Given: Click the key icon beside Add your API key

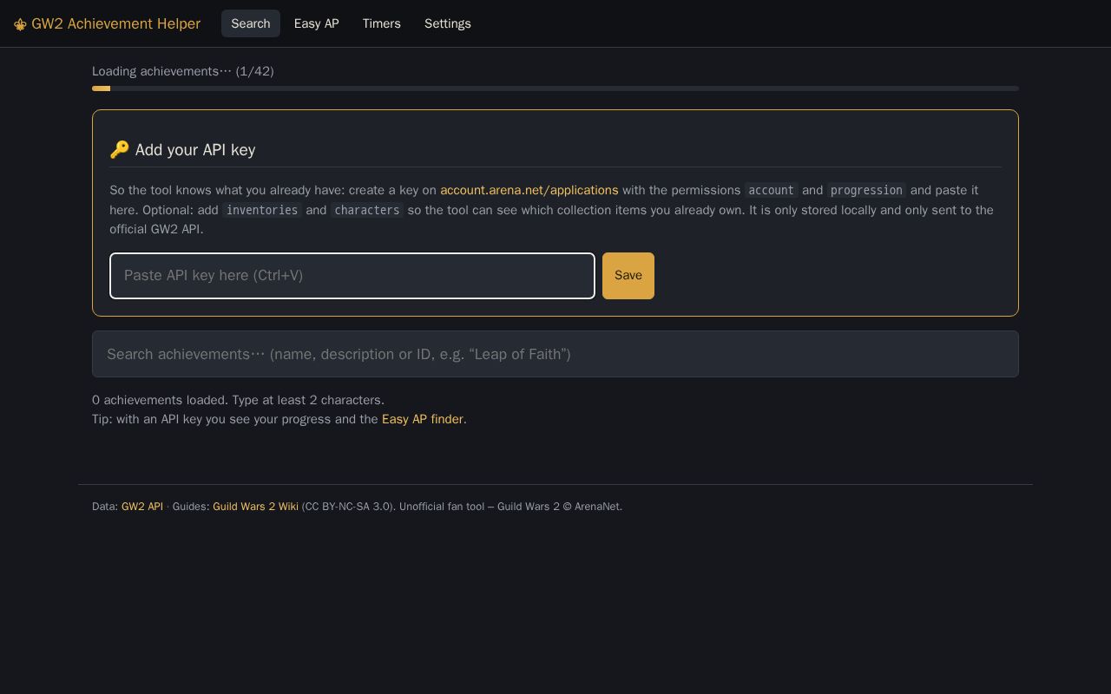Looking at the screenshot, I should coord(120,149).
